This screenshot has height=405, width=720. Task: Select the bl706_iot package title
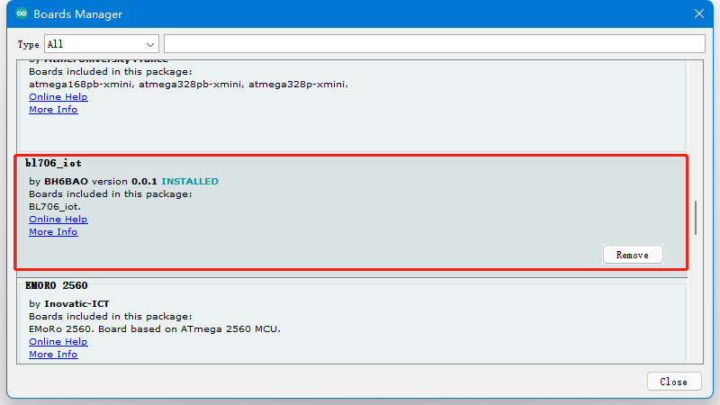pos(53,163)
